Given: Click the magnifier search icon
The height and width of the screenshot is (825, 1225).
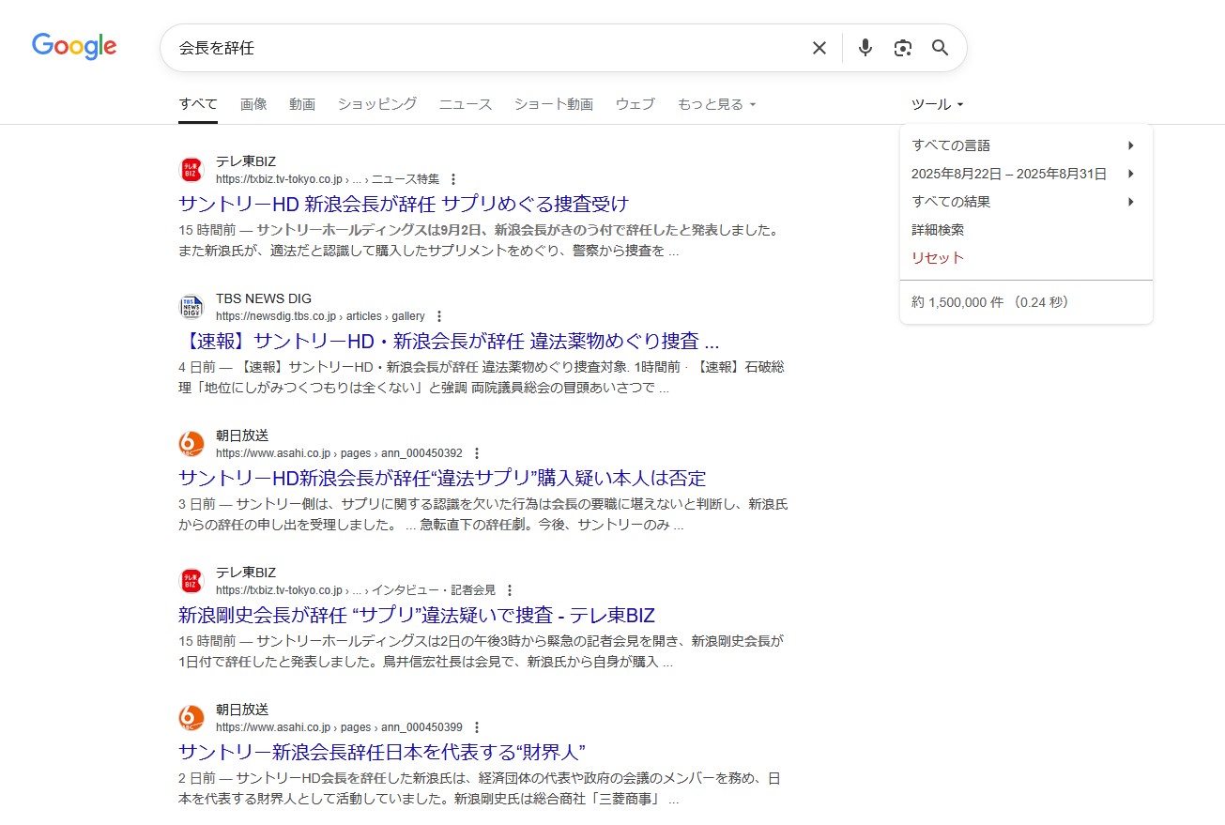Looking at the screenshot, I should (941, 48).
